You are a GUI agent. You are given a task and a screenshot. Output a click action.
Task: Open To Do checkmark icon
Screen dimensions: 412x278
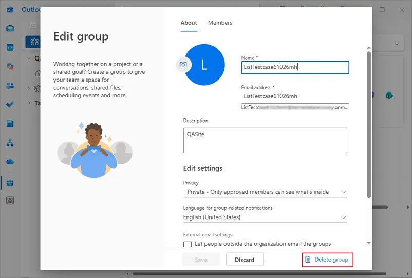[10, 105]
